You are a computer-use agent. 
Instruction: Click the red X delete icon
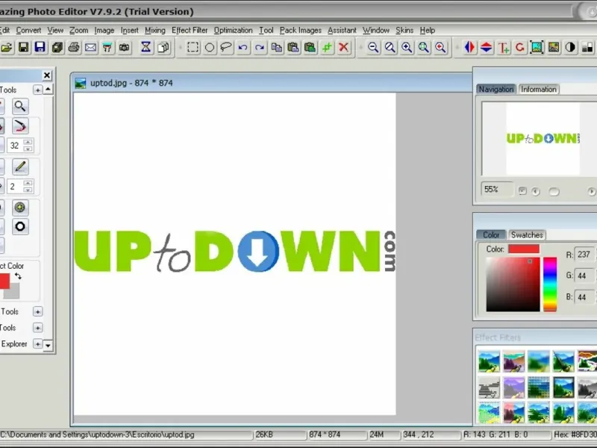343,48
